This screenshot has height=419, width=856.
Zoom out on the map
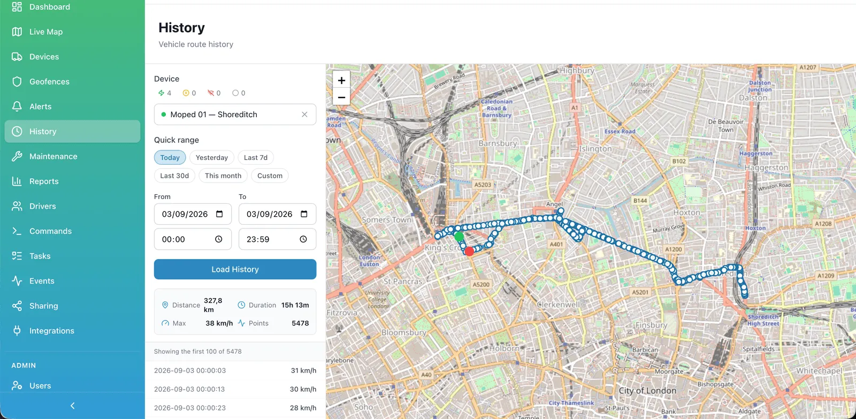(341, 97)
